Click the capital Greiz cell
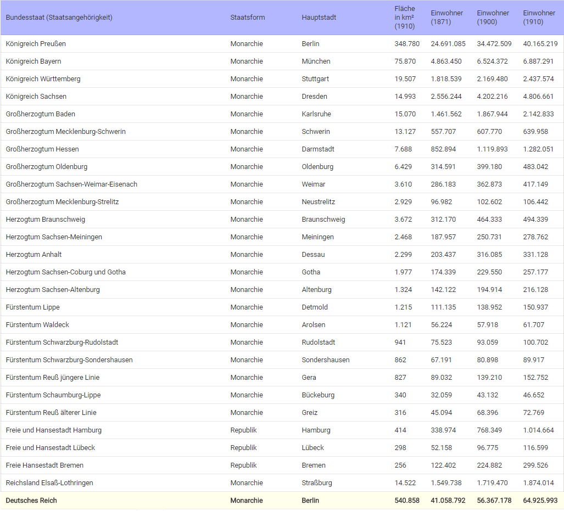This screenshot has width=564, height=511. [x=309, y=412]
